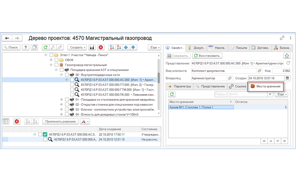This screenshot has width=296, height=181.
Task: Collapse the Этап 1 Участок tree node
Action: point(46,55)
